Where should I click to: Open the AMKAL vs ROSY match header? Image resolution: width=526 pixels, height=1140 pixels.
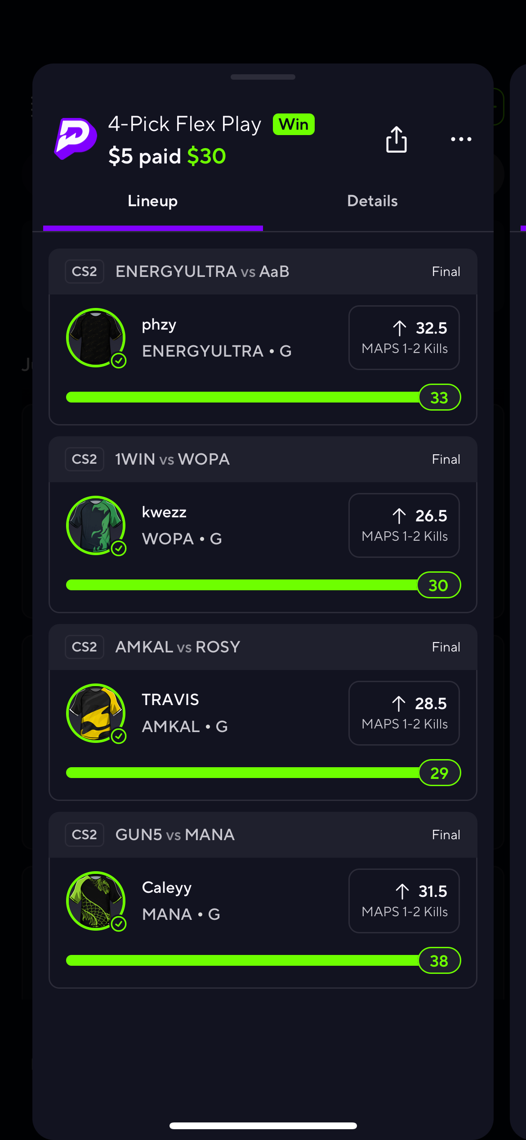263,647
